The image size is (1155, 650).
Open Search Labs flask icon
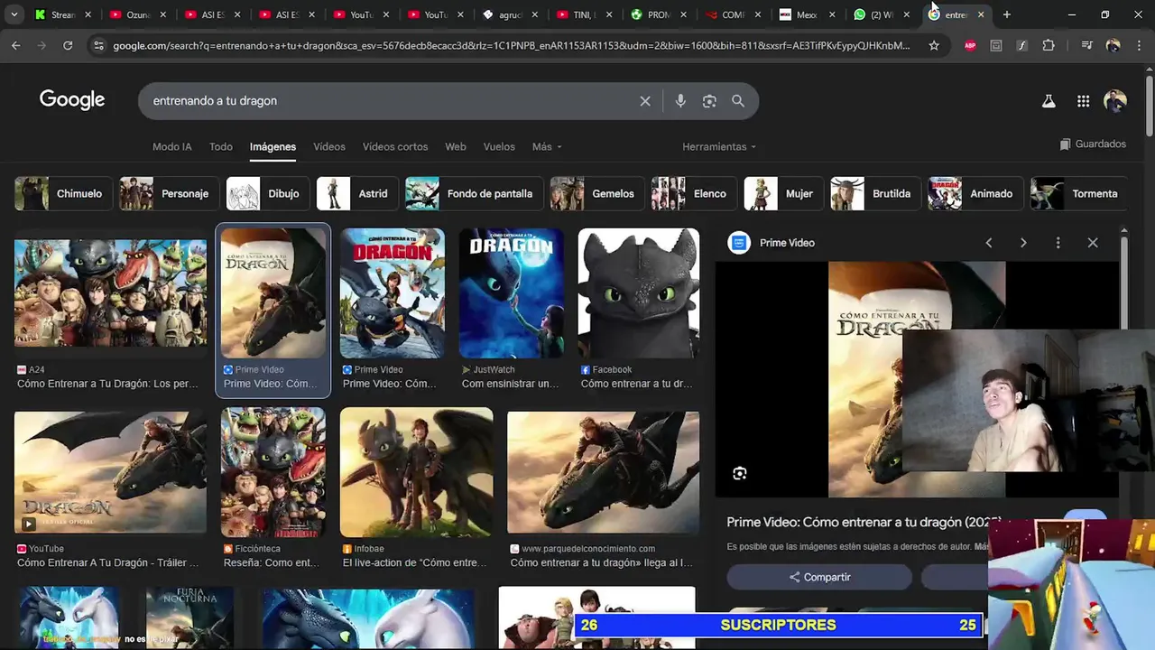tap(1049, 101)
